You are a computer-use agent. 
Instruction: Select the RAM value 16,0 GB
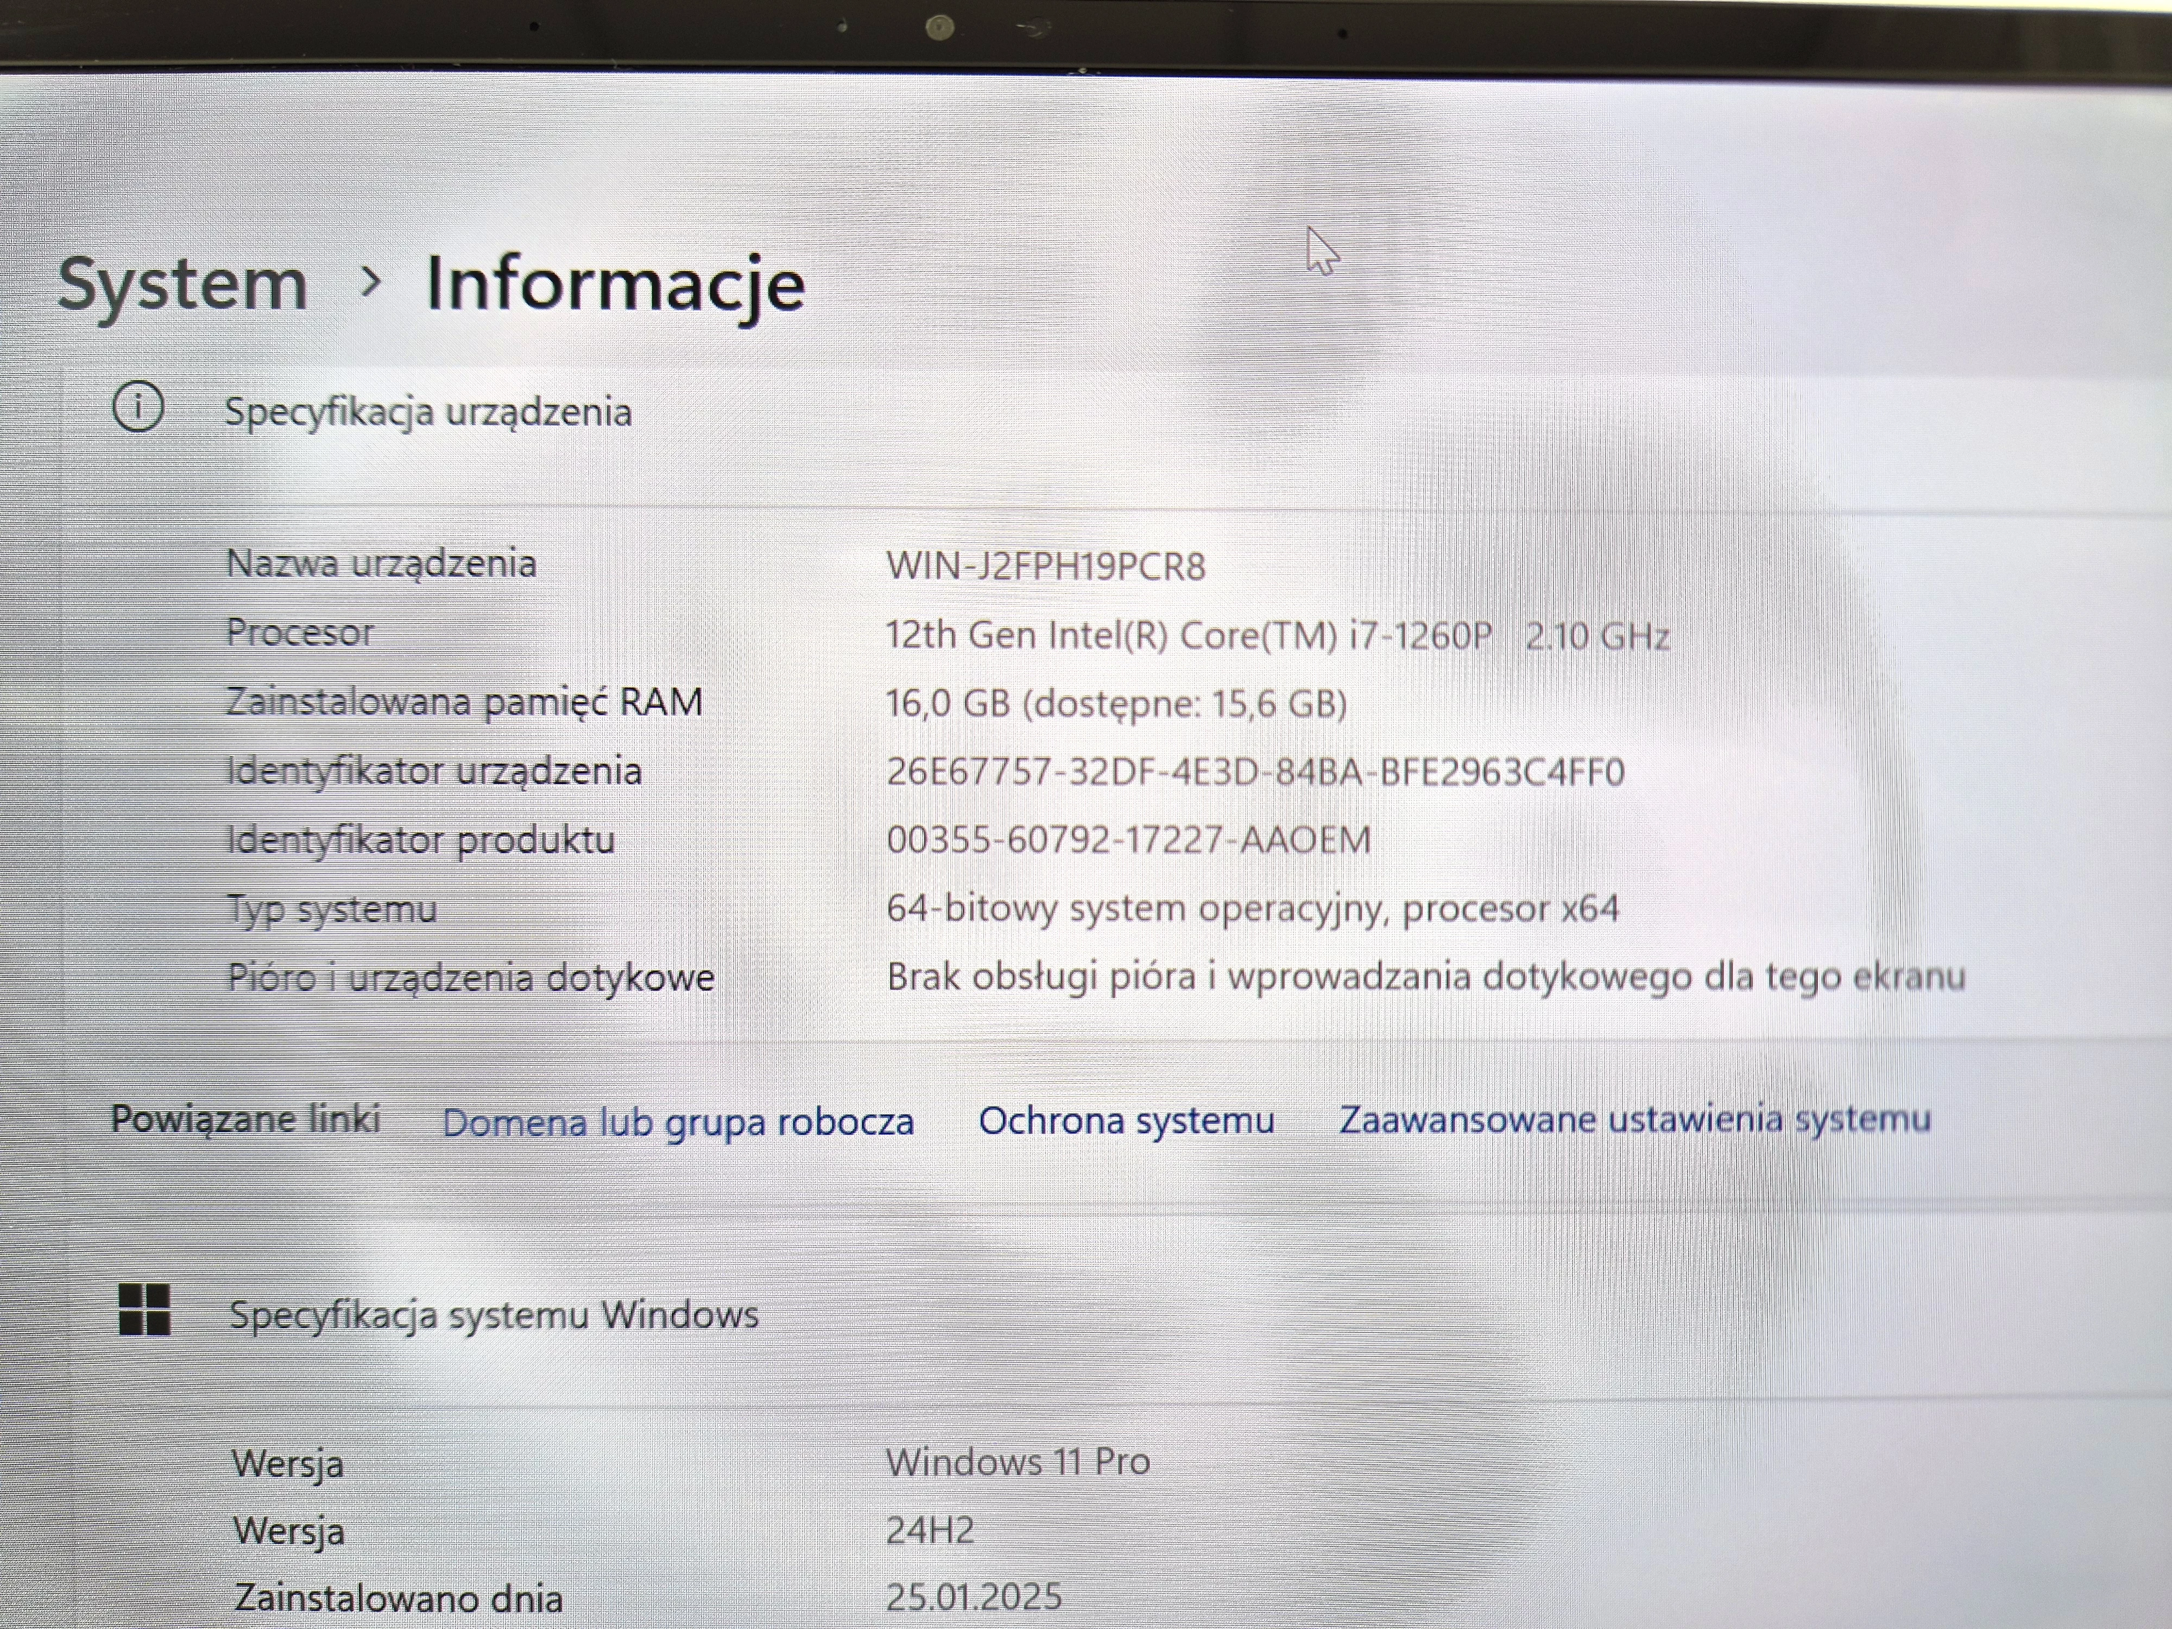(x=1116, y=704)
